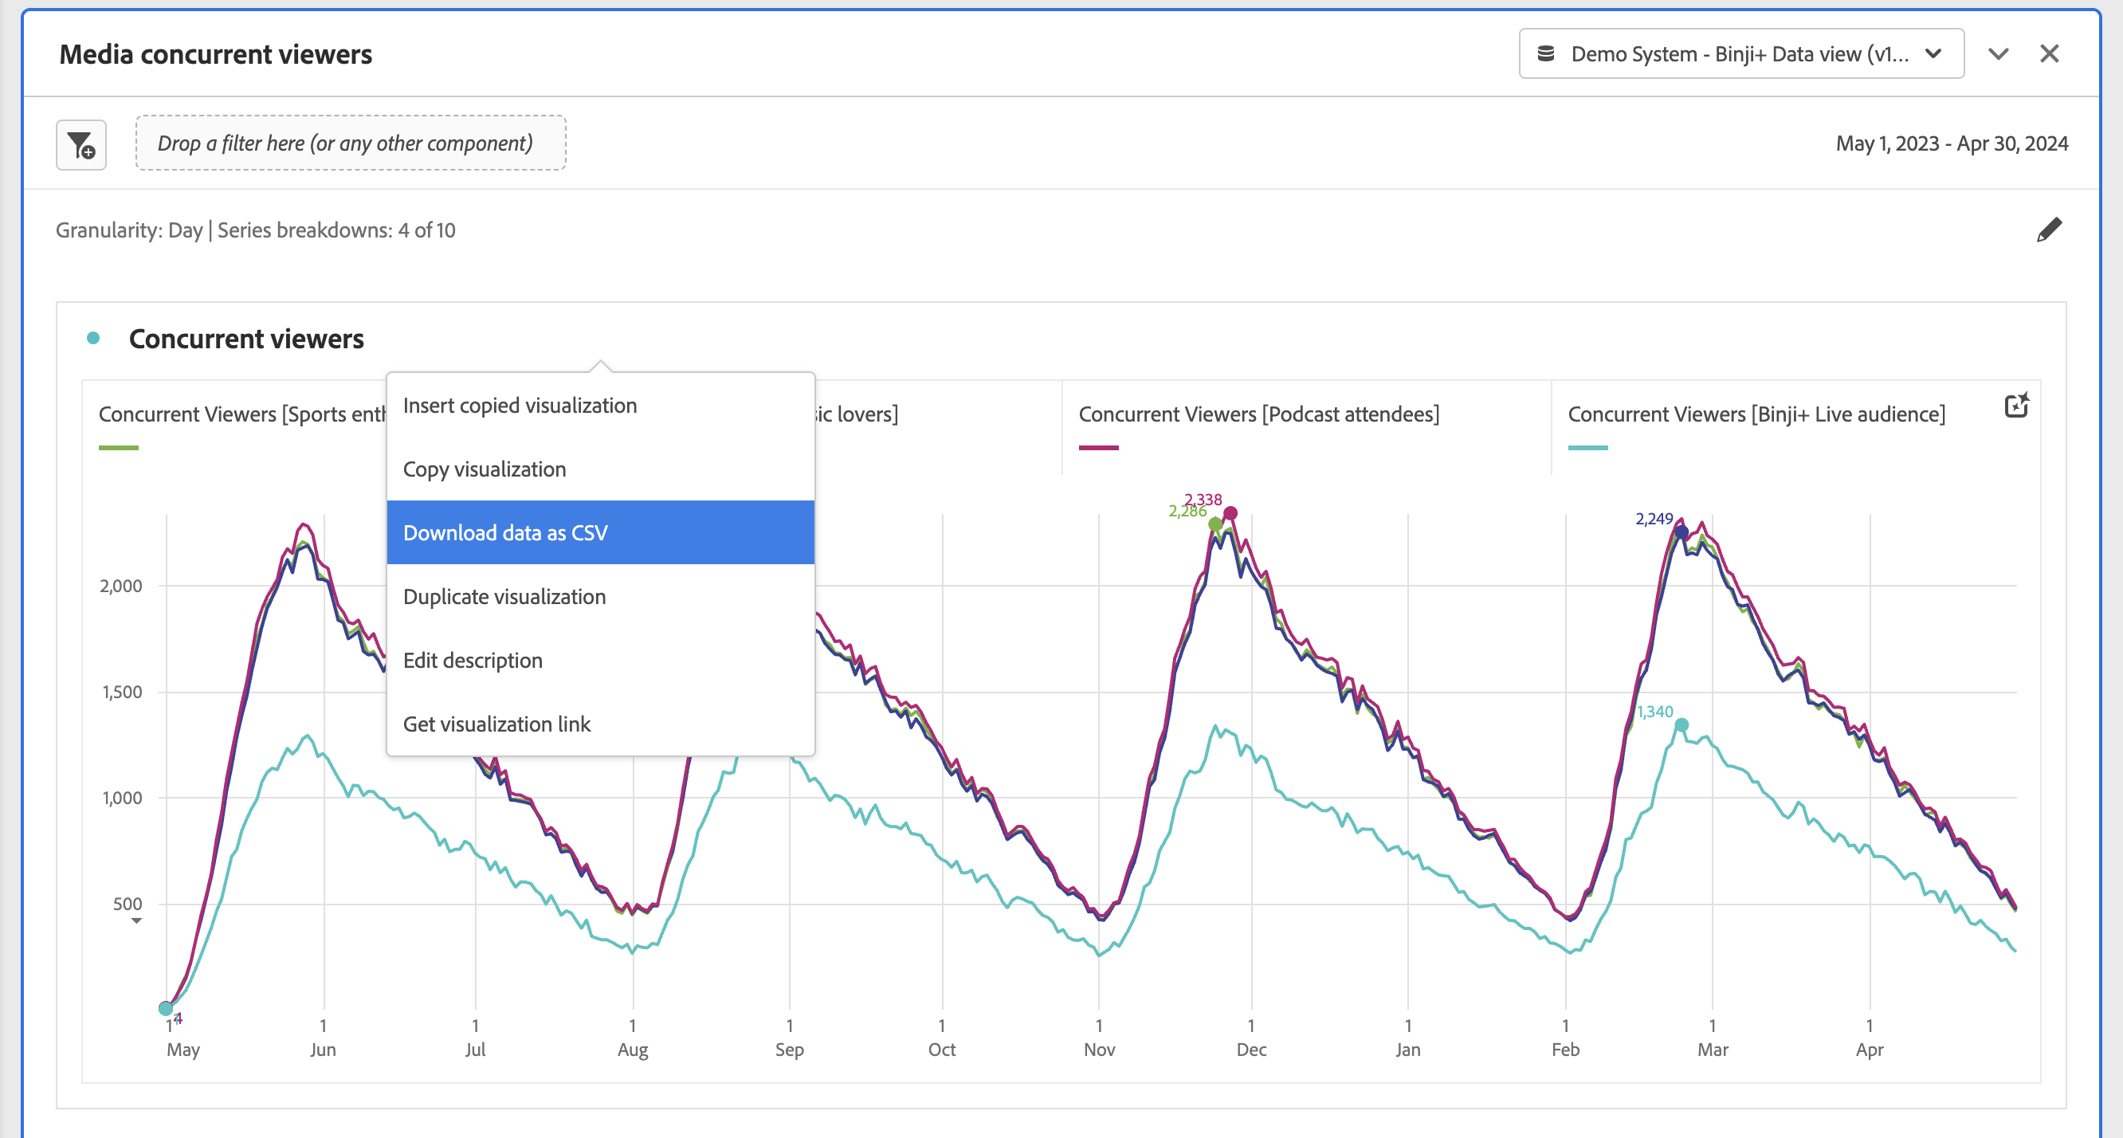The height and width of the screenshot is (1138, 2123).
Task: Click the May 1, 2023 - Apr 30, 2024 date range
Action: 1952,144
